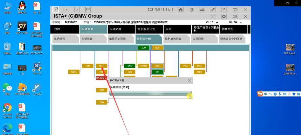Select the red TPL/ATM control unit node
Viewport: 301px width, 135px height.
(x=102, y=78)
